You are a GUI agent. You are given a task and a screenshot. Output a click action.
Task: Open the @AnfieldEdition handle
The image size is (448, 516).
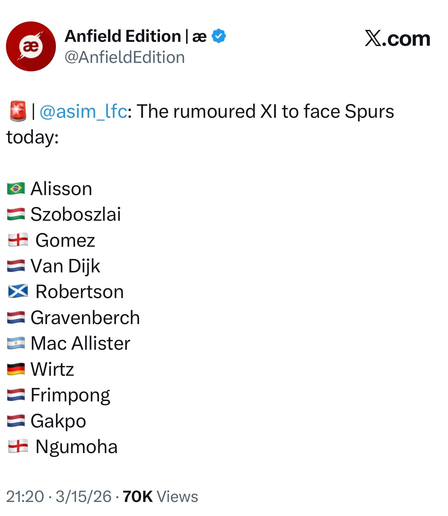click(124, 57)
